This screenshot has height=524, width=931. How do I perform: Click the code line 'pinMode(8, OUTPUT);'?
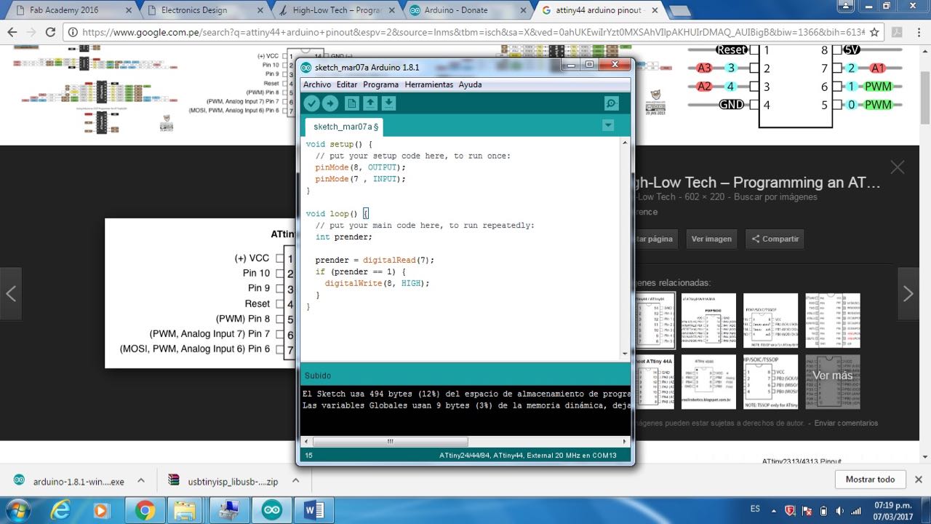click(361, 167)
